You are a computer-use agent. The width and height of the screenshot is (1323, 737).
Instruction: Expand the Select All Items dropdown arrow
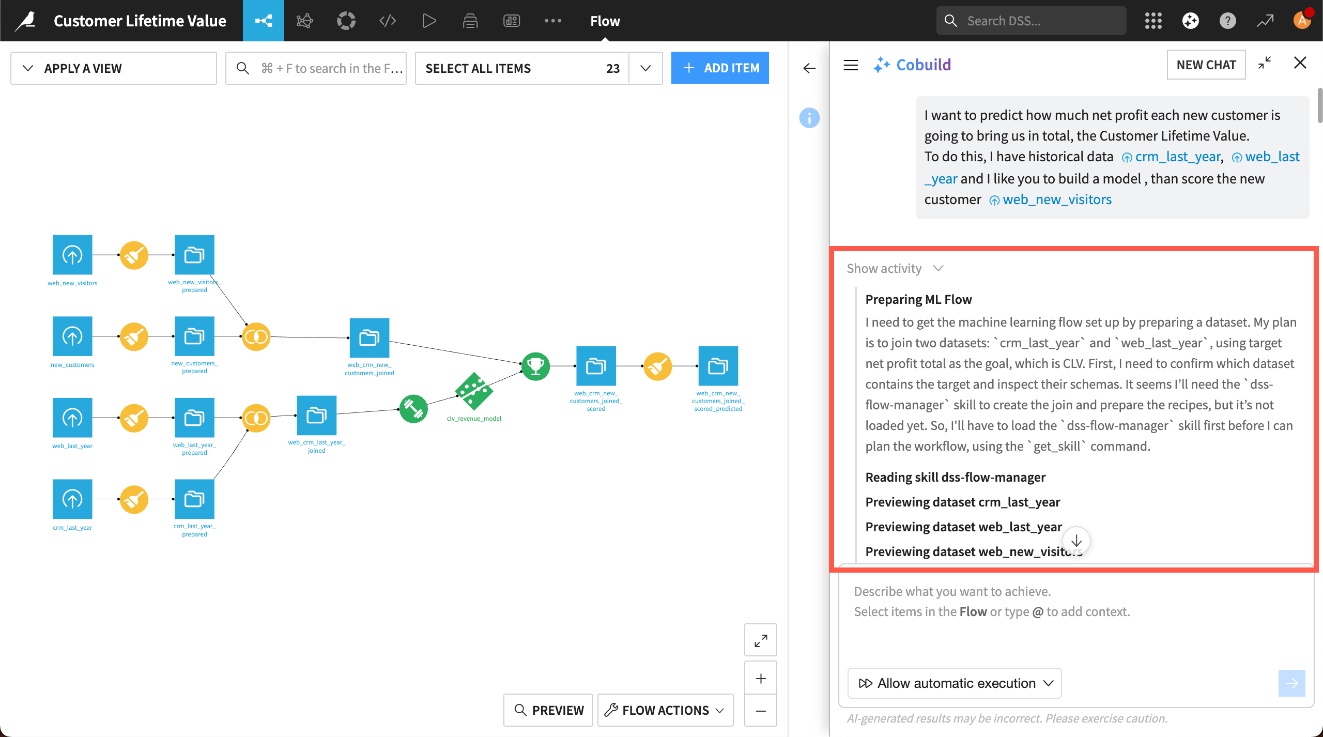click(645, 68)
